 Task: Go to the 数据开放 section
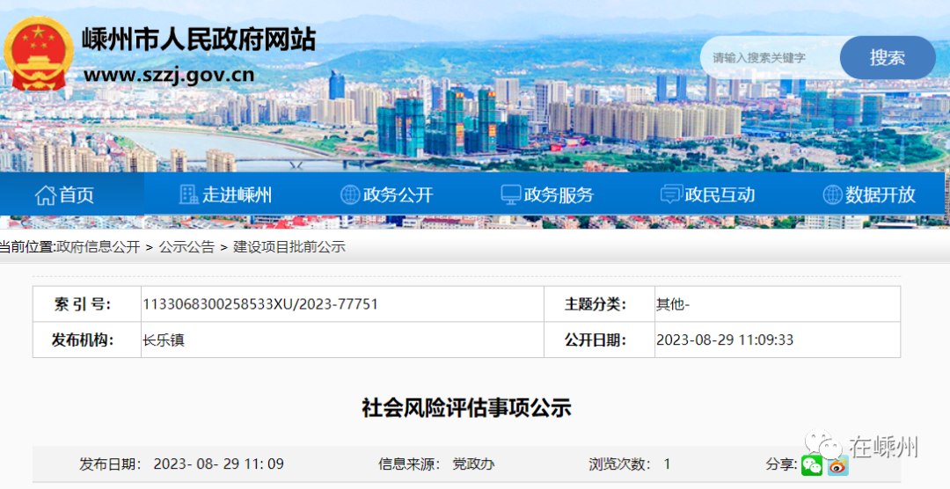point(881,195)
